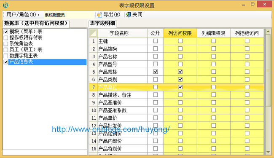
Task: Click the grid scrollbar down arrow
Action: [268, 152]
